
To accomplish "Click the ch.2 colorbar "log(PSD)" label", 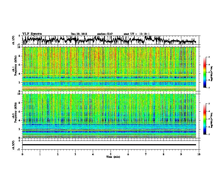I will pyautogui.click(x=212, y=120).
